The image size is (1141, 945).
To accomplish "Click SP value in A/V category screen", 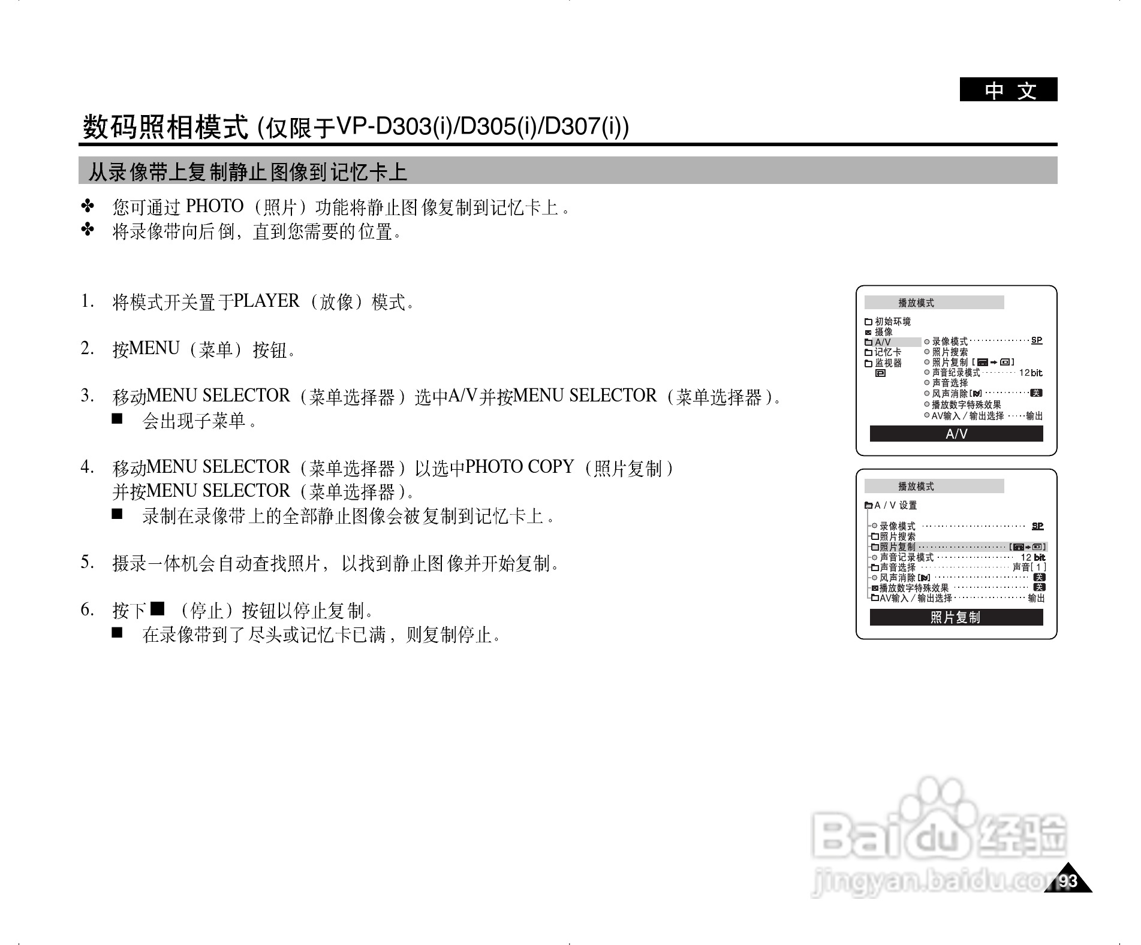I will click(x=1037, y=340).
